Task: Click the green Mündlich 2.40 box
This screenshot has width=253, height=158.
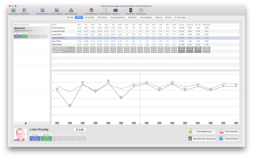Action: [x=46, y=138]
